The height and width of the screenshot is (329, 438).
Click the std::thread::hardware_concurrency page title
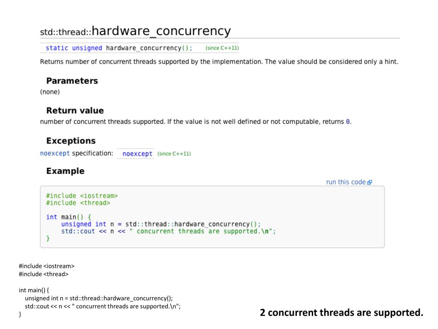(136, 31)
